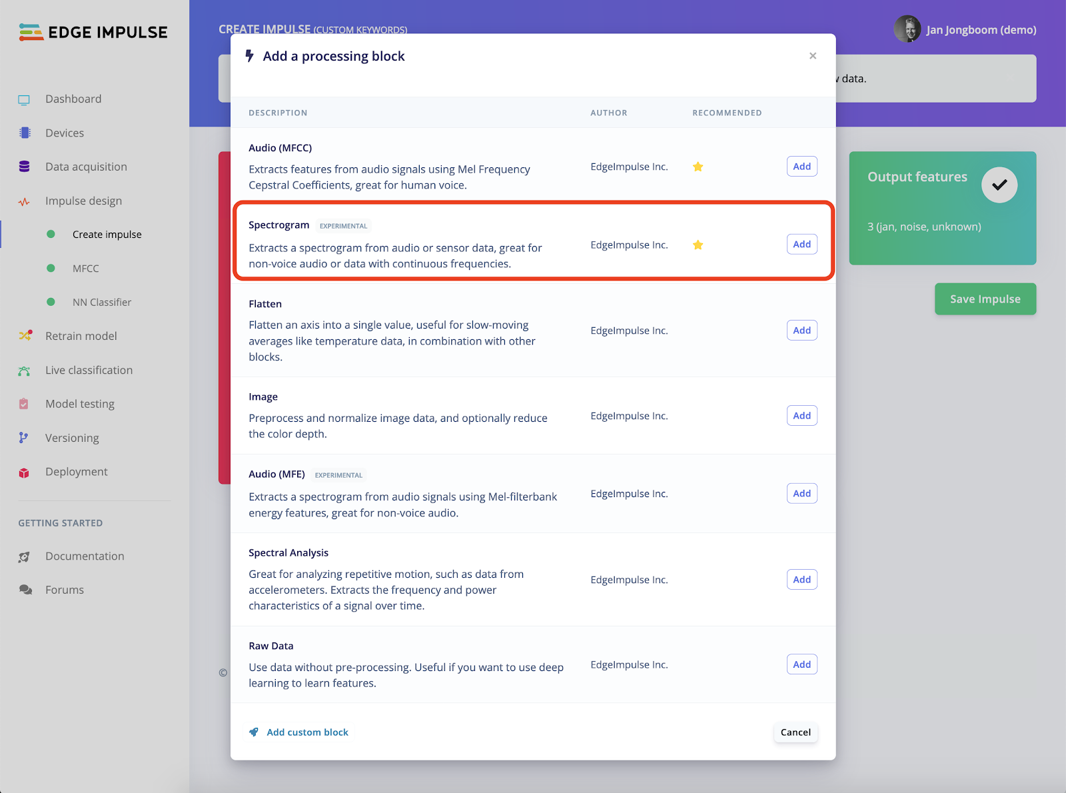Click the Save Impulse button
Viewport: 1066px width, 793px height.
[x=985, y=299]
